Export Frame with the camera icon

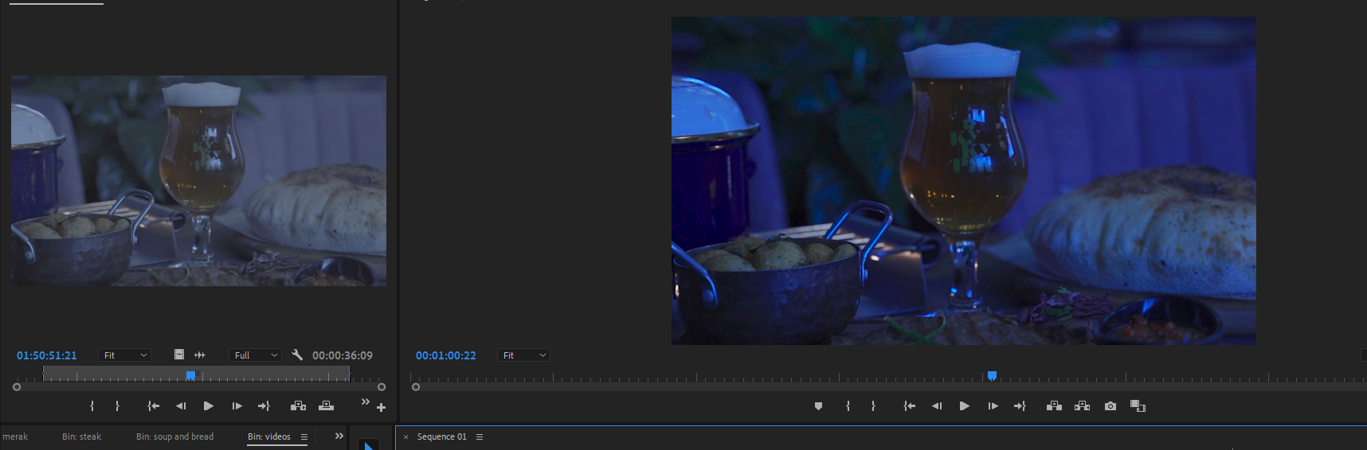tap(1110, 406)
